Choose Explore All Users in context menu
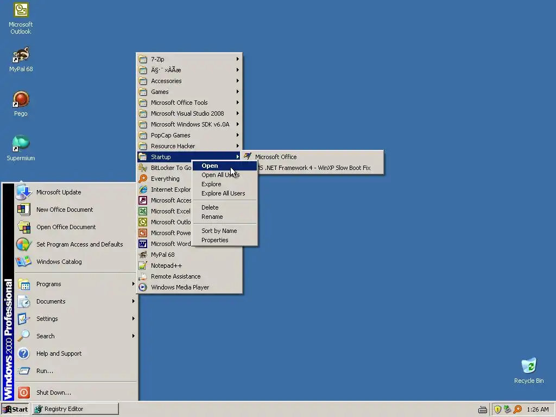 click(224, 193)
